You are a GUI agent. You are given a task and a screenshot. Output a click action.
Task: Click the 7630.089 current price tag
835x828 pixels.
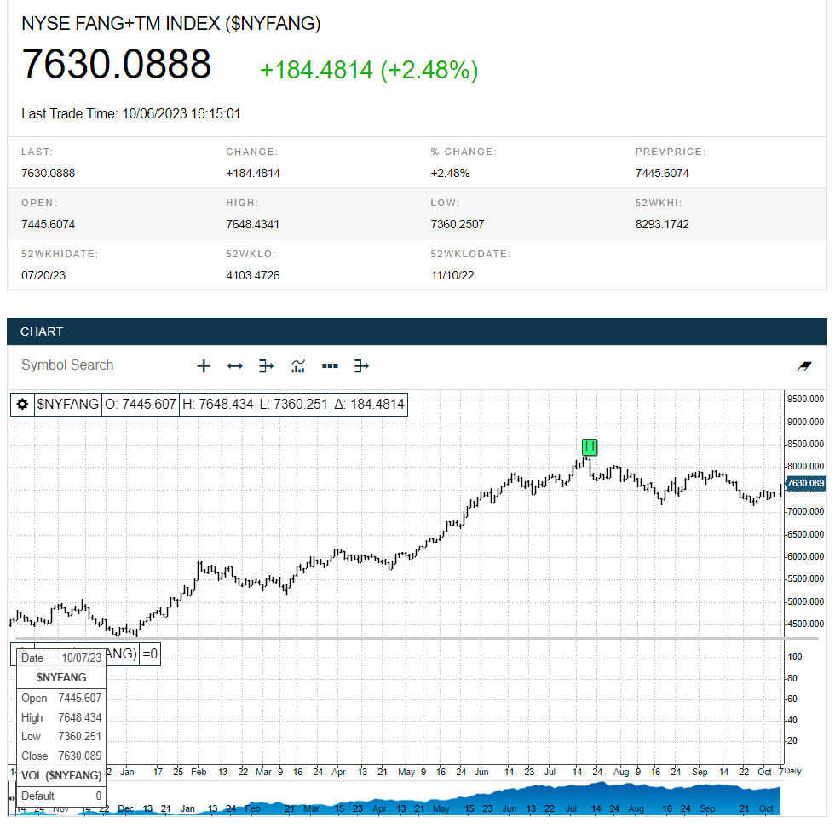(x=805, y=484)
